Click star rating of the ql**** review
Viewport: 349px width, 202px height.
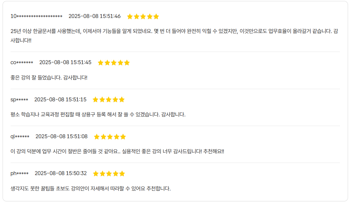(110, 137)
